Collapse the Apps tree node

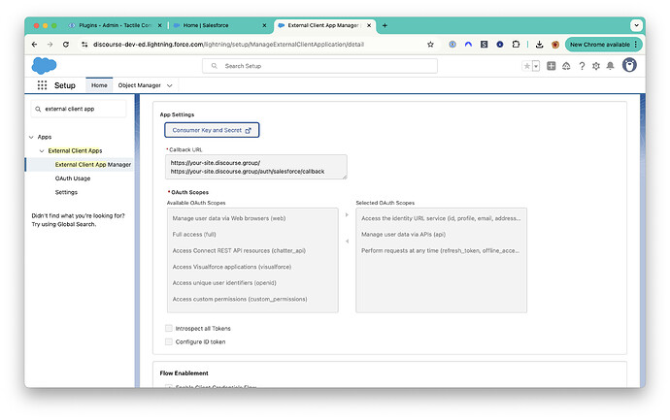(31, 137)
